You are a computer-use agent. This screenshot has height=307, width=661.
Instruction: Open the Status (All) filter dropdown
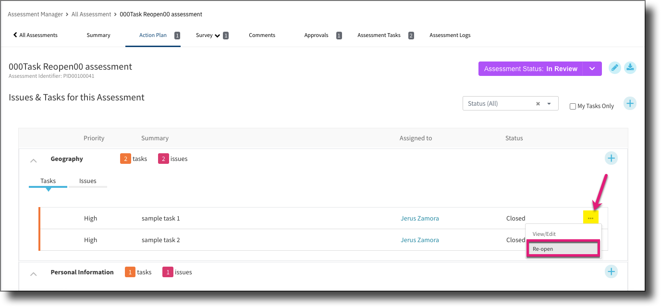click(x=549, y=104)
